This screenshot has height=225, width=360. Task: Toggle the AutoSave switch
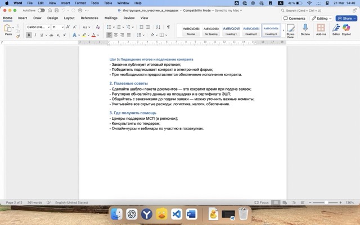(x=41, y=10)
